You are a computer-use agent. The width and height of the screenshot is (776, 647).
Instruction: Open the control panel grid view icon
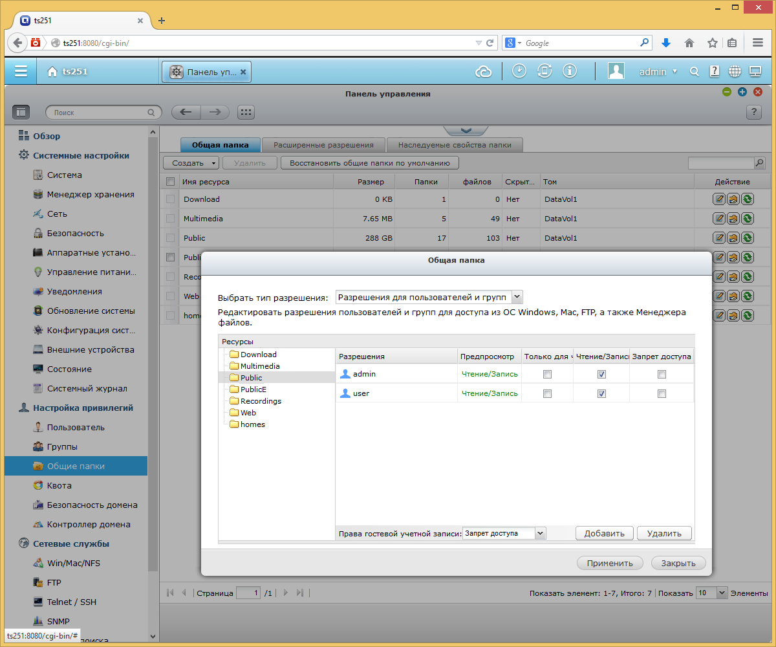(245, 112)
